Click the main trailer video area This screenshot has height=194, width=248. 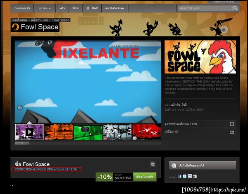(x=88, y=82)
